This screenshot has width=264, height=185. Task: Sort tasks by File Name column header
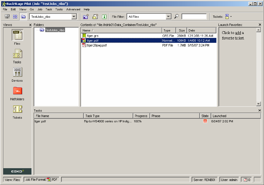pyautogui.click(x=59, y=116)
